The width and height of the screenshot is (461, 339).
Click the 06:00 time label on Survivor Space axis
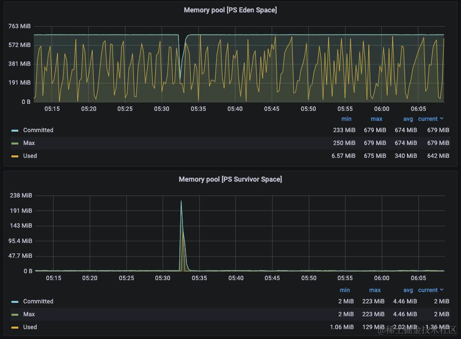coord(382,278)
